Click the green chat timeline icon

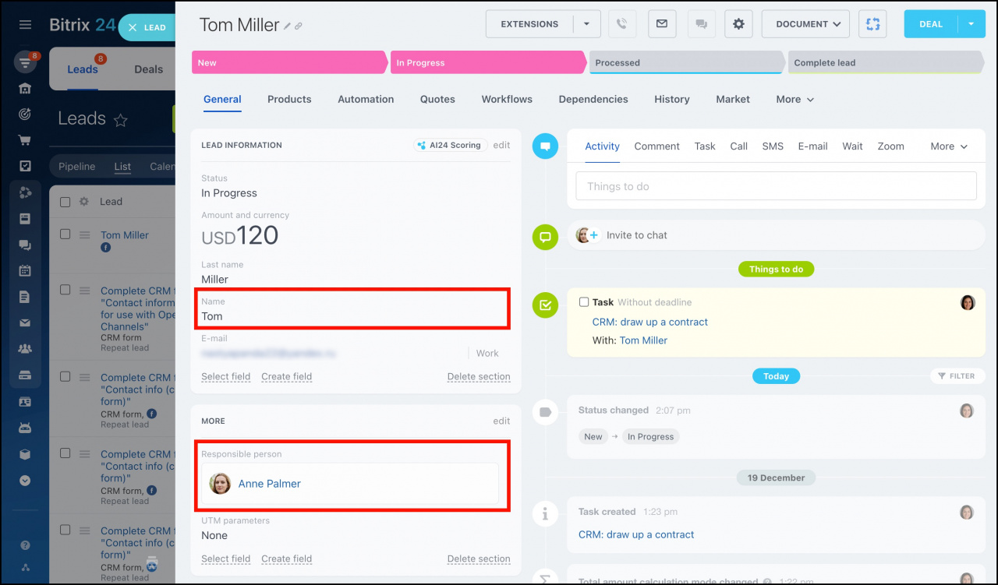(x=545, y=237)
